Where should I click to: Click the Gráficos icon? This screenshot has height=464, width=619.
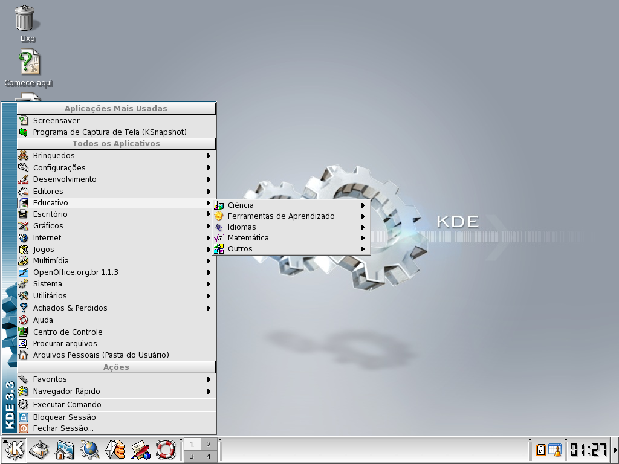click(24, 226)
